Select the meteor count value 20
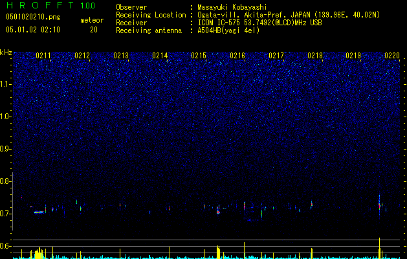 coord(94,30)
